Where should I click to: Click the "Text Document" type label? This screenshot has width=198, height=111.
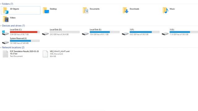(16, 56)
